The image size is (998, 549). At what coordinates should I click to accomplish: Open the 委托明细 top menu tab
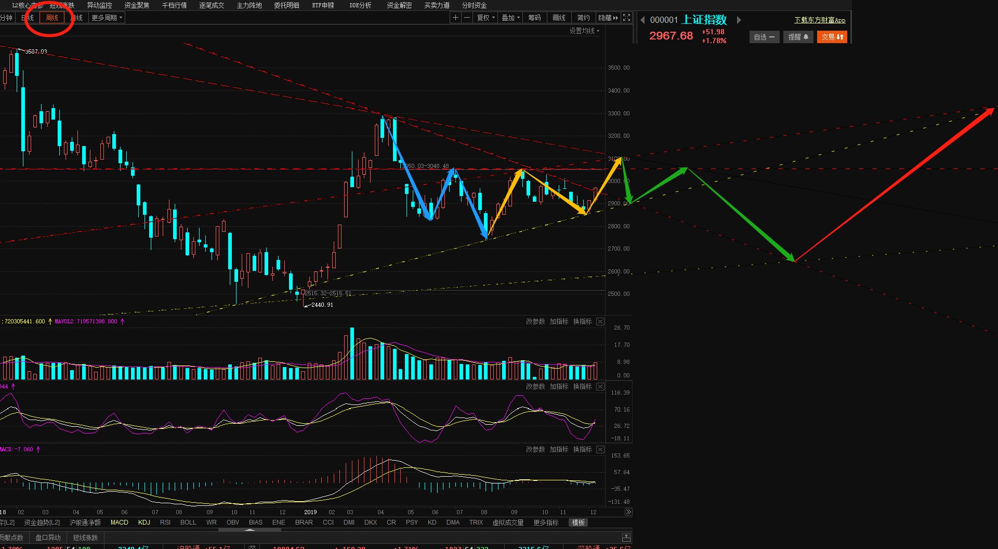[x=286, y=5]
